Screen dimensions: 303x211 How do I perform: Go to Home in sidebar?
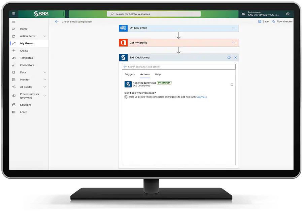24,29
